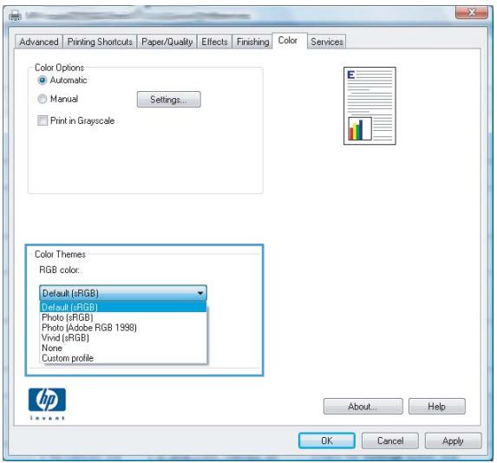497x463 pixels.
Task: Switch to the Services tab
Action: pos(327,42)
